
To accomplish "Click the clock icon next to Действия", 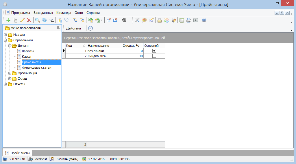I will (x=90, y=28).
